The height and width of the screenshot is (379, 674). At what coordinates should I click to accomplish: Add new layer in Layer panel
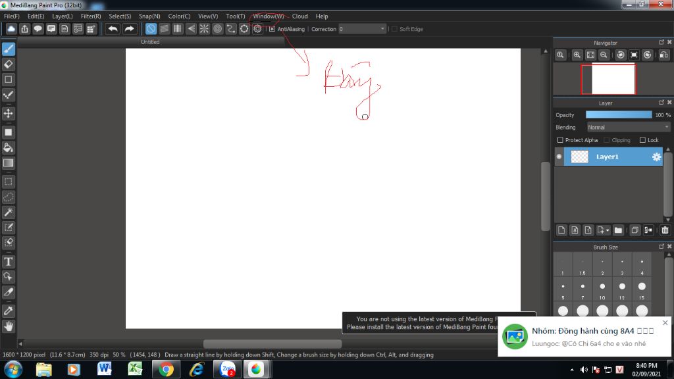pyautogui.click(x=561, y=230)
